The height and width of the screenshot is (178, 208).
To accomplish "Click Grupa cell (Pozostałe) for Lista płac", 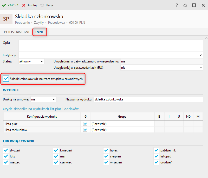I will pos(122,124).
